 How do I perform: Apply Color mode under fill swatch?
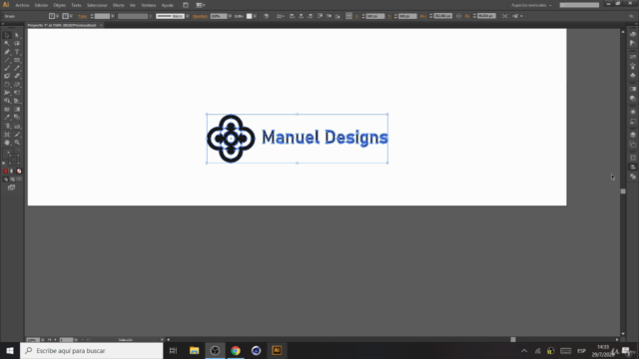(5, 172)
